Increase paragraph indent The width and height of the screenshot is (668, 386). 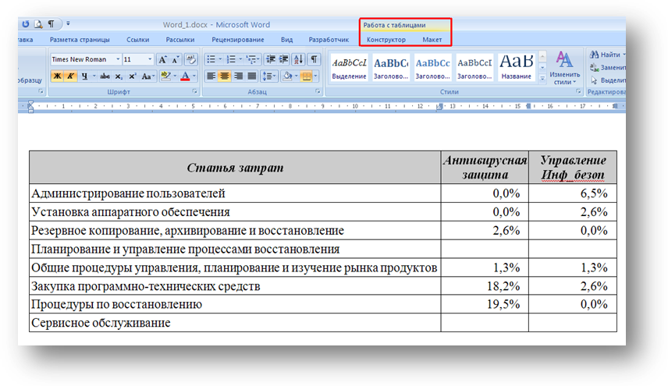(x=284, y=59)
